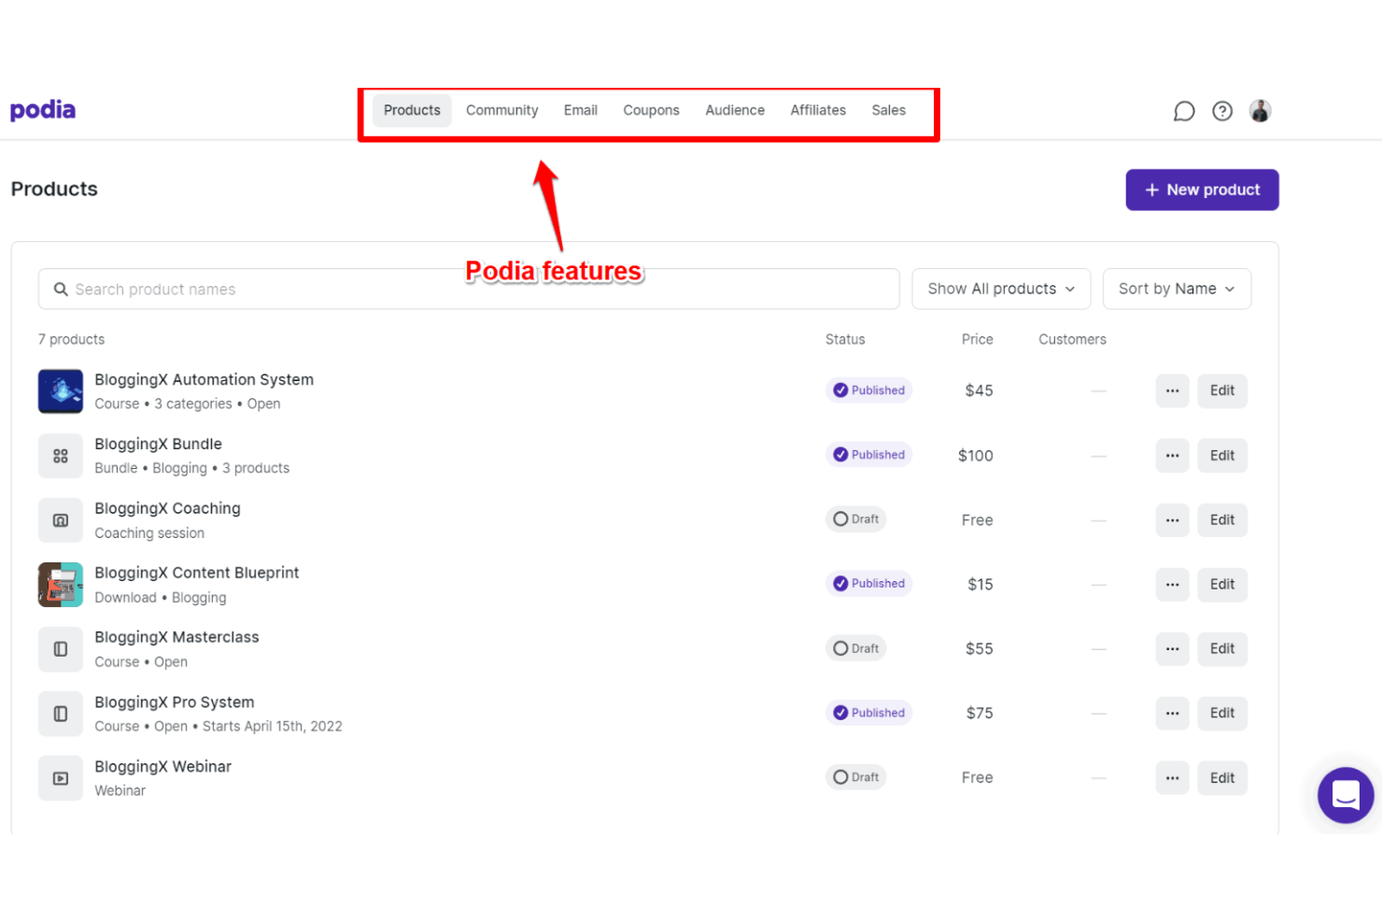Viewport: 1382px width, 922px height.
Task: Open the BloggingX Coaching title link
Action: pyautogui.click(x=168, y=508)
